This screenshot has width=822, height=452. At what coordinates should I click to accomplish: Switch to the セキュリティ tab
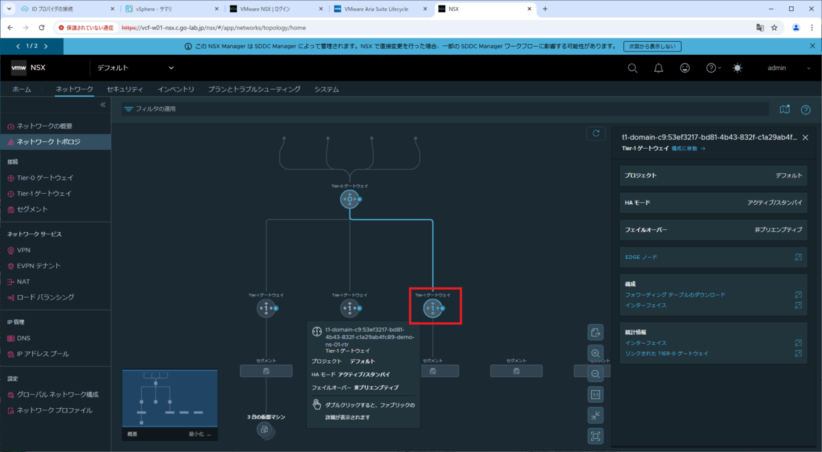[x=125, y=90]
